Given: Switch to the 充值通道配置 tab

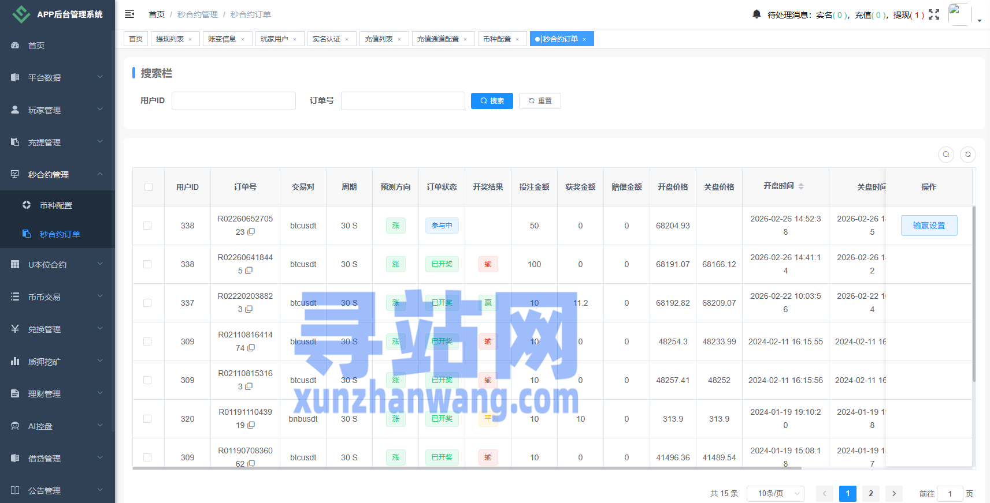Looking at the screenshot, I should (437, 39).
